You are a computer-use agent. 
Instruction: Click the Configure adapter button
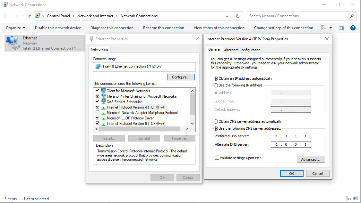click(x=181, y=77)
